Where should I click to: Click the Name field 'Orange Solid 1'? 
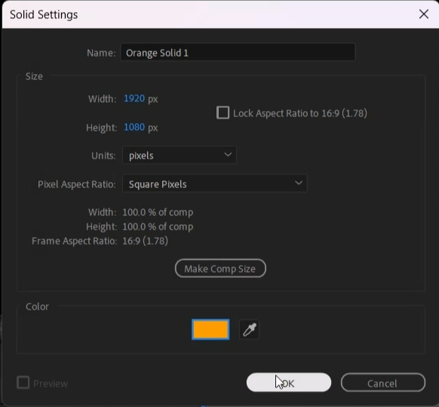point(238,52)
